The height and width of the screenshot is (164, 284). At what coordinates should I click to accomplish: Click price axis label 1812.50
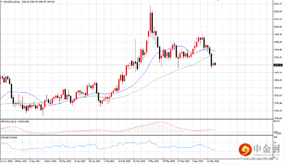tap(278, 95)
